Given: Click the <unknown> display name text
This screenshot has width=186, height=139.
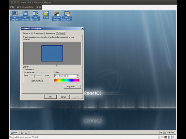Looking at the screenshot, I should 29,69.
